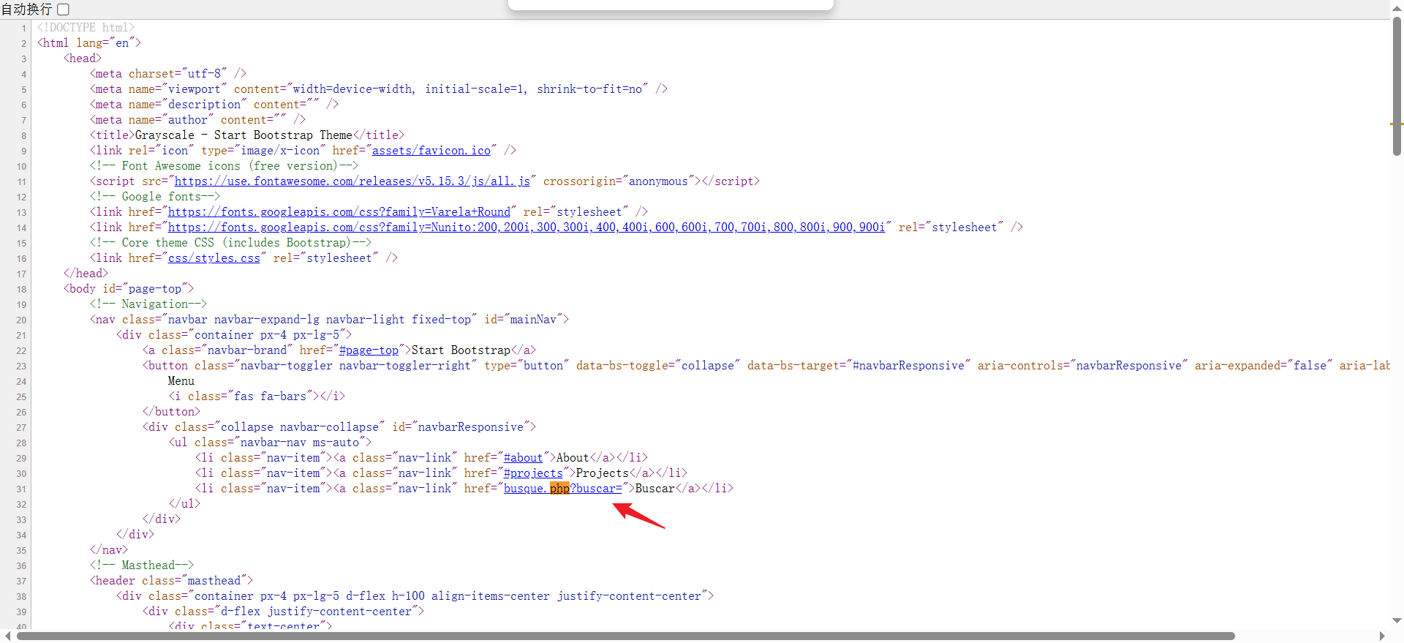Image resolution: width=1404 pixels, height=643 pixels.
Task: Click line number 31 in gutter
Action: point(21,489)
